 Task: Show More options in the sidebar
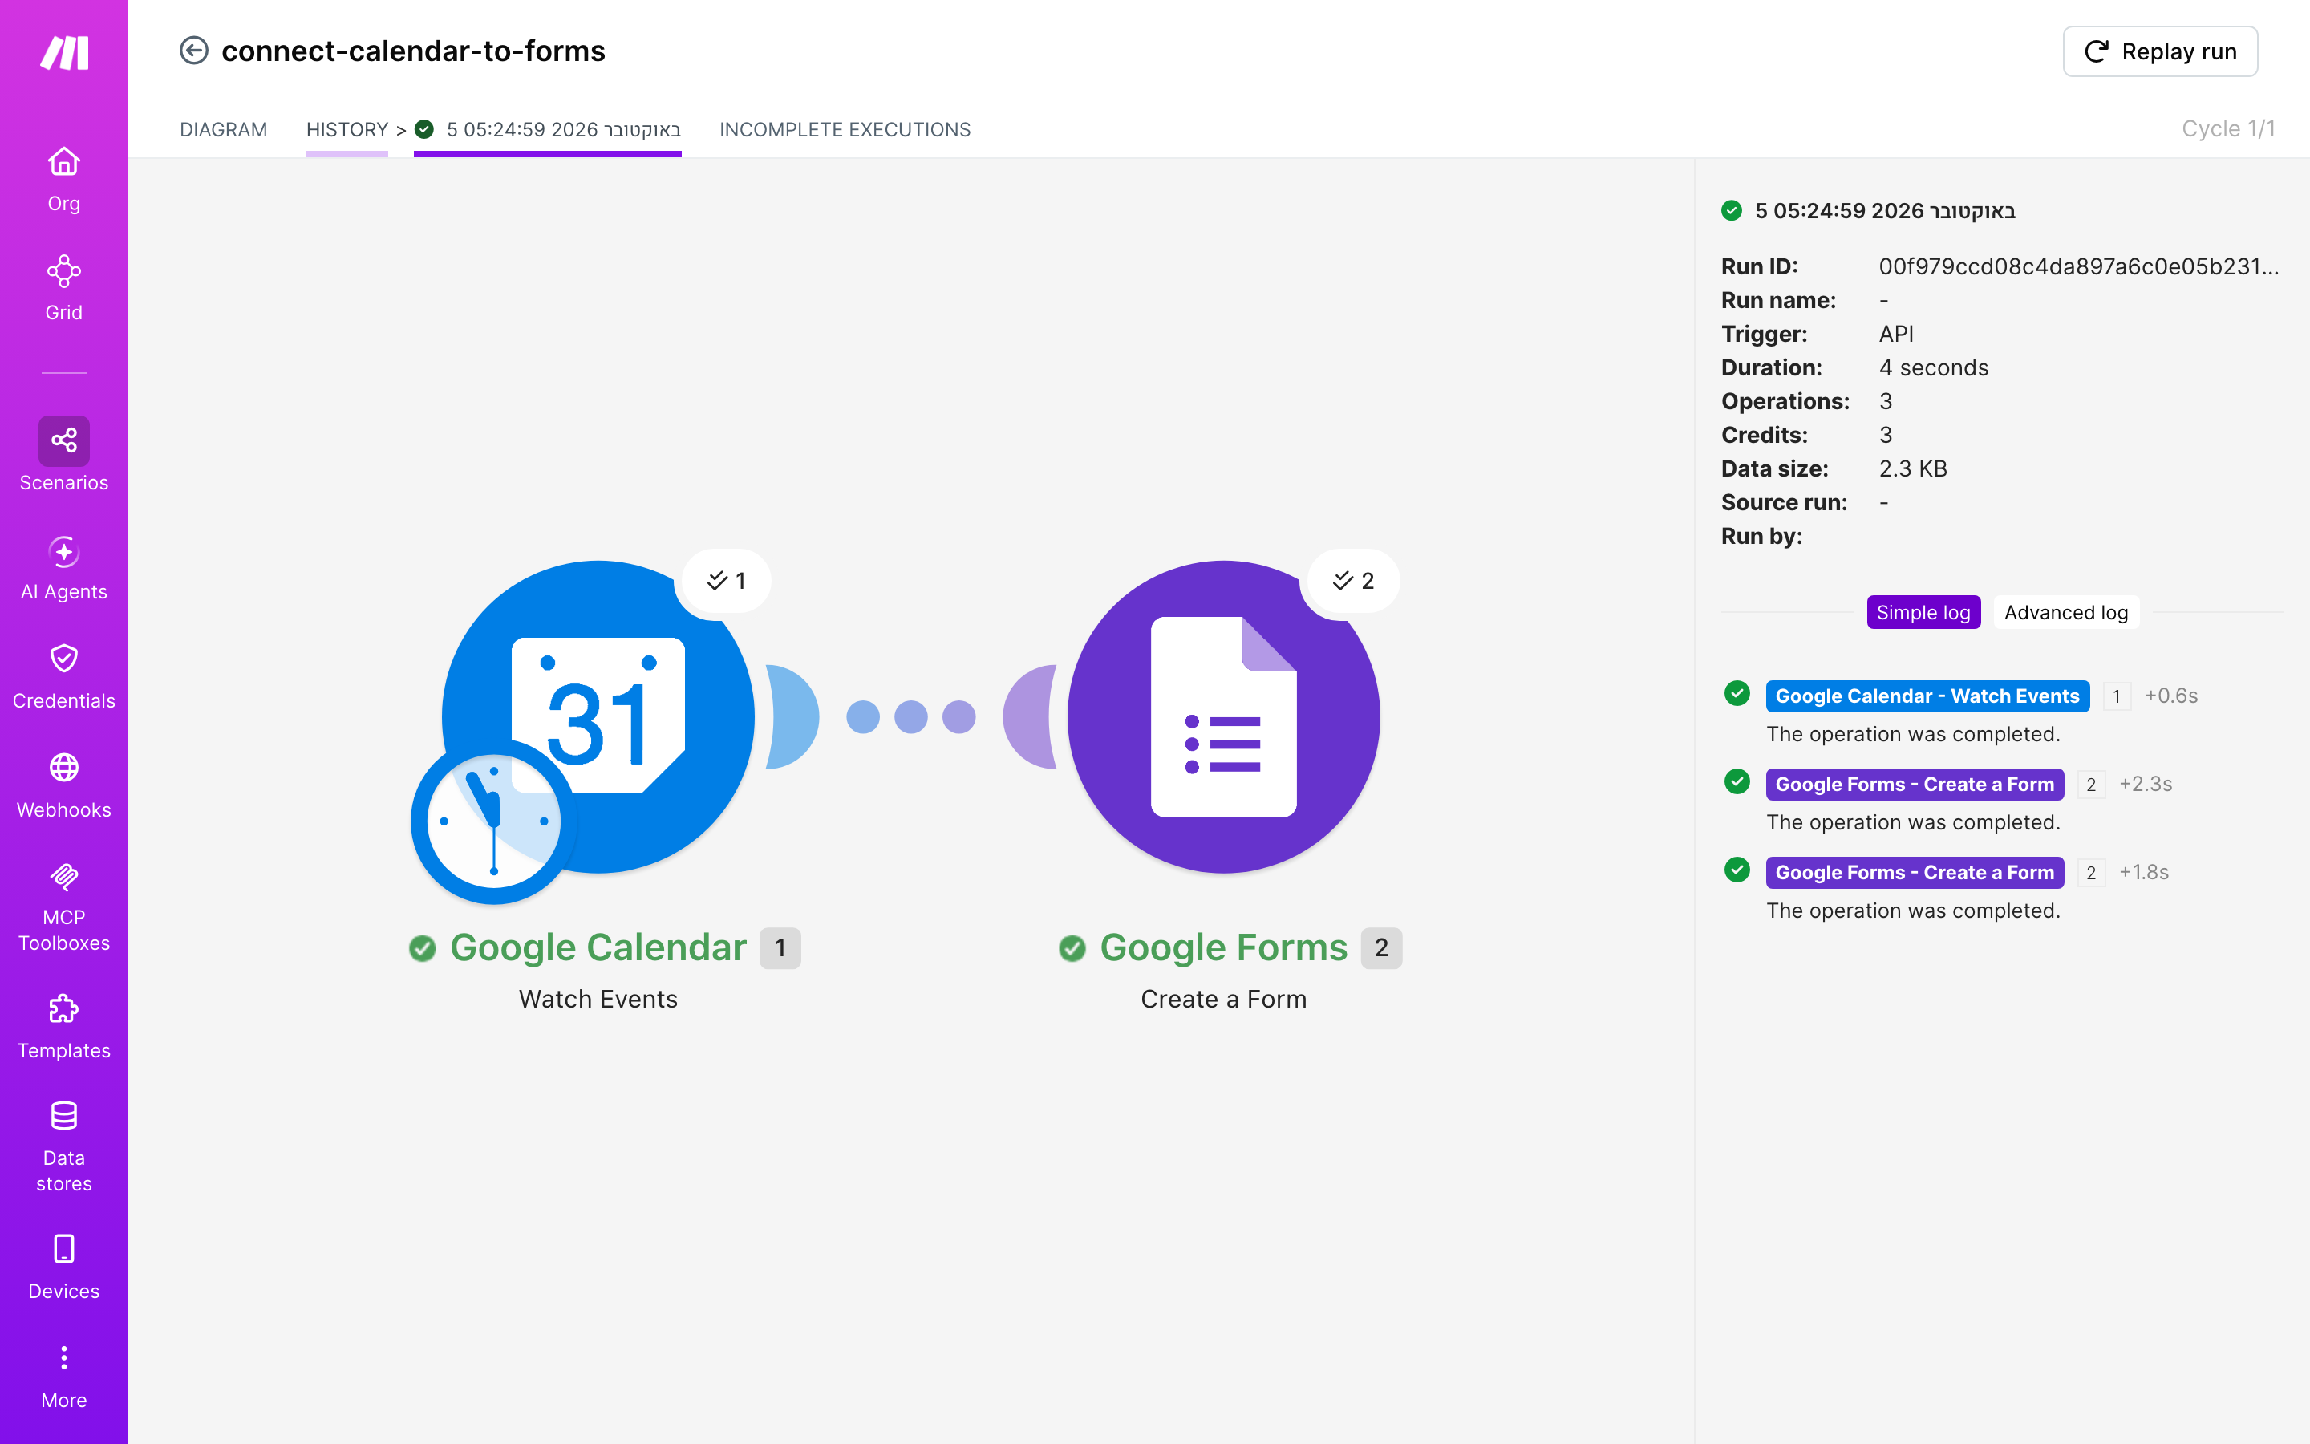click(64, 1376)
